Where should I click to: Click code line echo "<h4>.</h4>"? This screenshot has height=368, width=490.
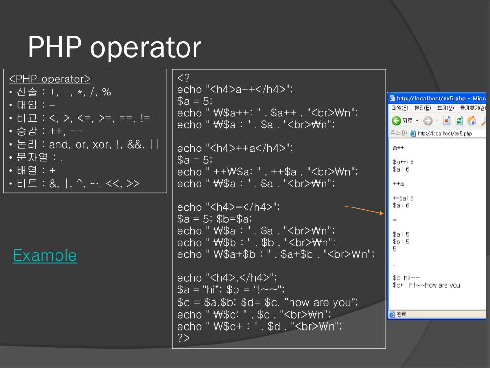point(227,278)
